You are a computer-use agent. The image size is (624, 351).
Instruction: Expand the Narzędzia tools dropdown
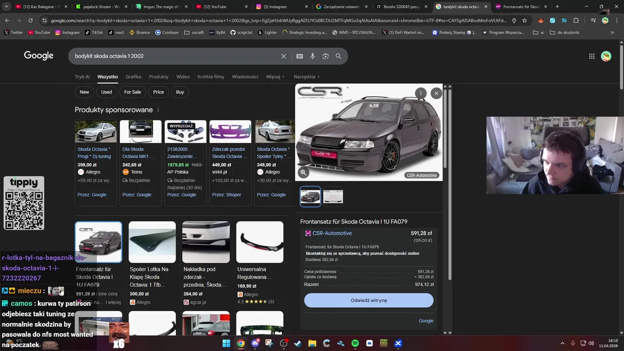(x=307, y=77)
